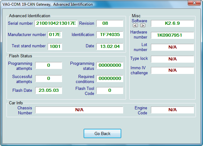Click the Successful attempts value field
Screen dimensions: 203x146
point(49,78)
